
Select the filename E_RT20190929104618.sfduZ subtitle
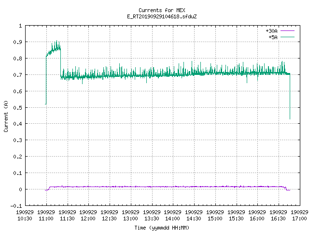[162, 16]
